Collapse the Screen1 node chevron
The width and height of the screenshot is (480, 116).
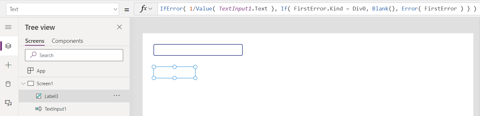pos(23,84)
